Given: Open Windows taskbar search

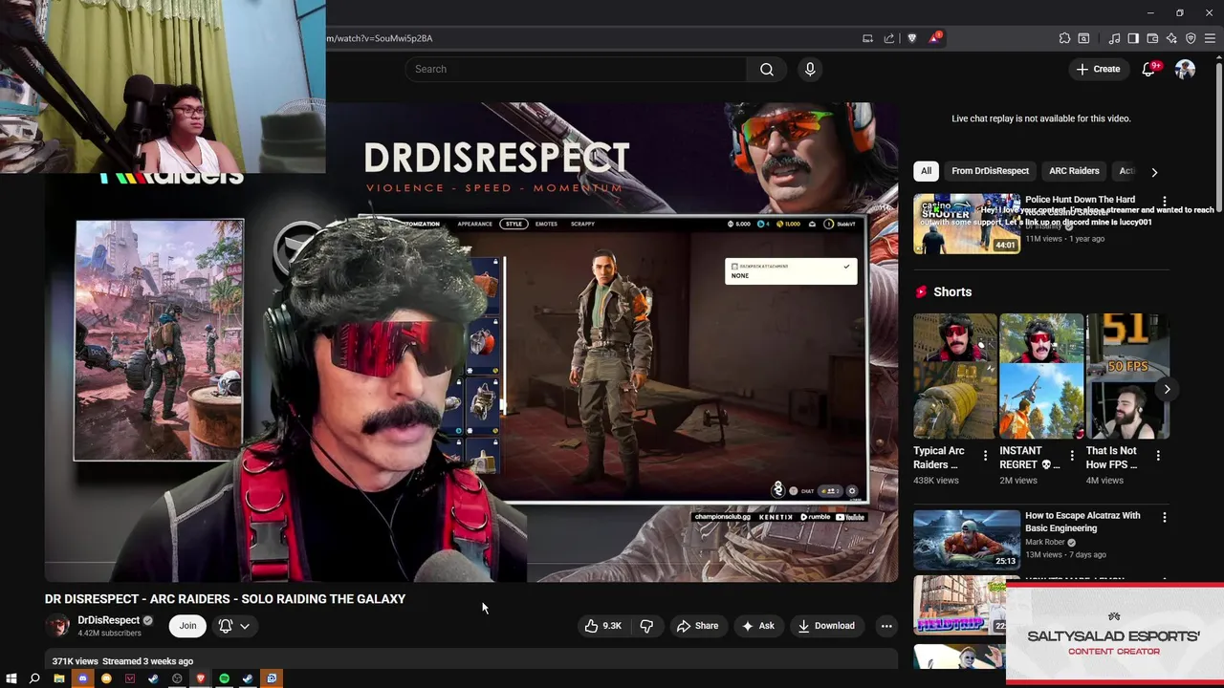Looking at the screenshot, I should 34,678.
